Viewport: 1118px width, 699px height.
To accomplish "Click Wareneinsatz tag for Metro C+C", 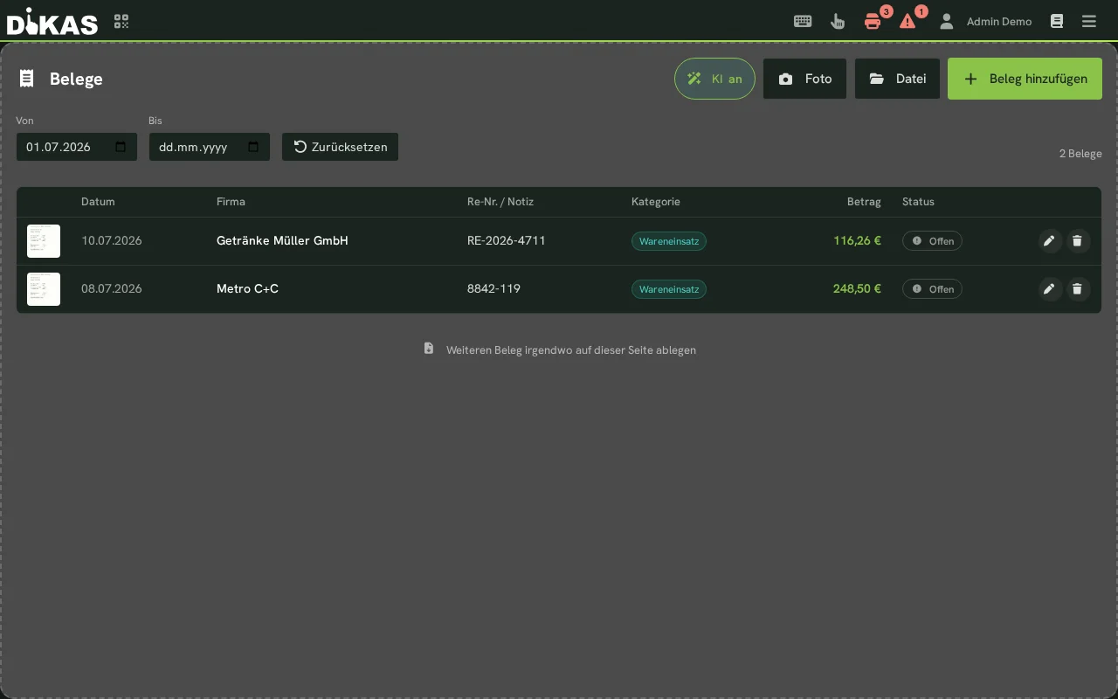I will click(x=669, y=289).
